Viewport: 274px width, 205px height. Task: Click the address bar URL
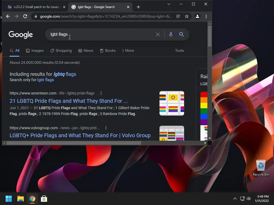pyautogui.click(x=106, y=16)
